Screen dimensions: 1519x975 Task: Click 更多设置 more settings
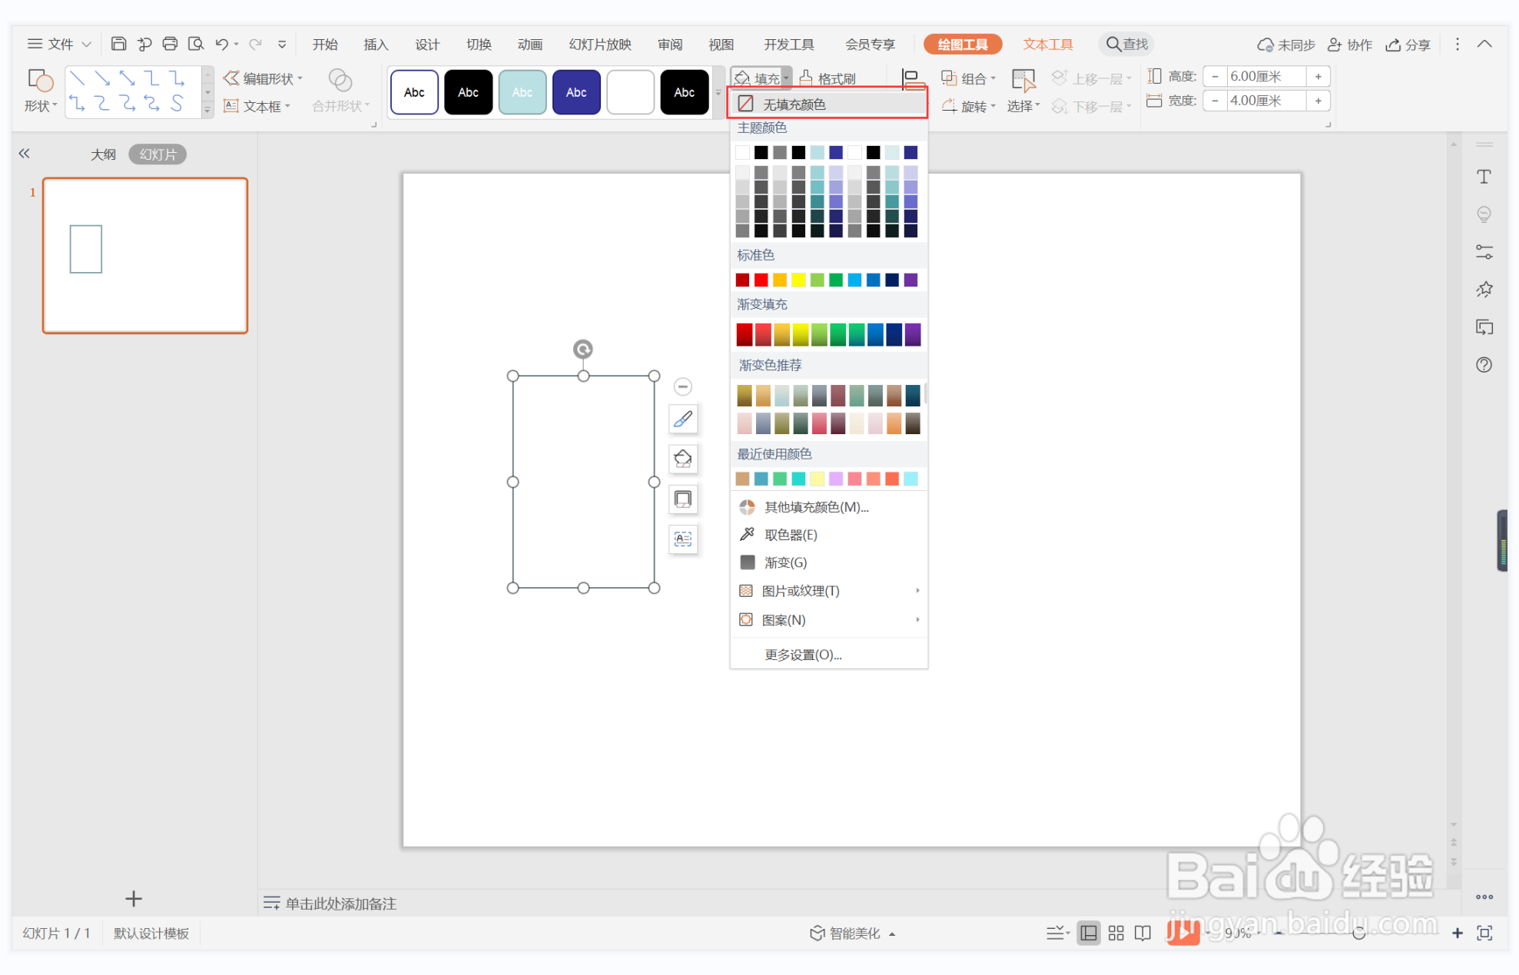[x=803, y=655]
